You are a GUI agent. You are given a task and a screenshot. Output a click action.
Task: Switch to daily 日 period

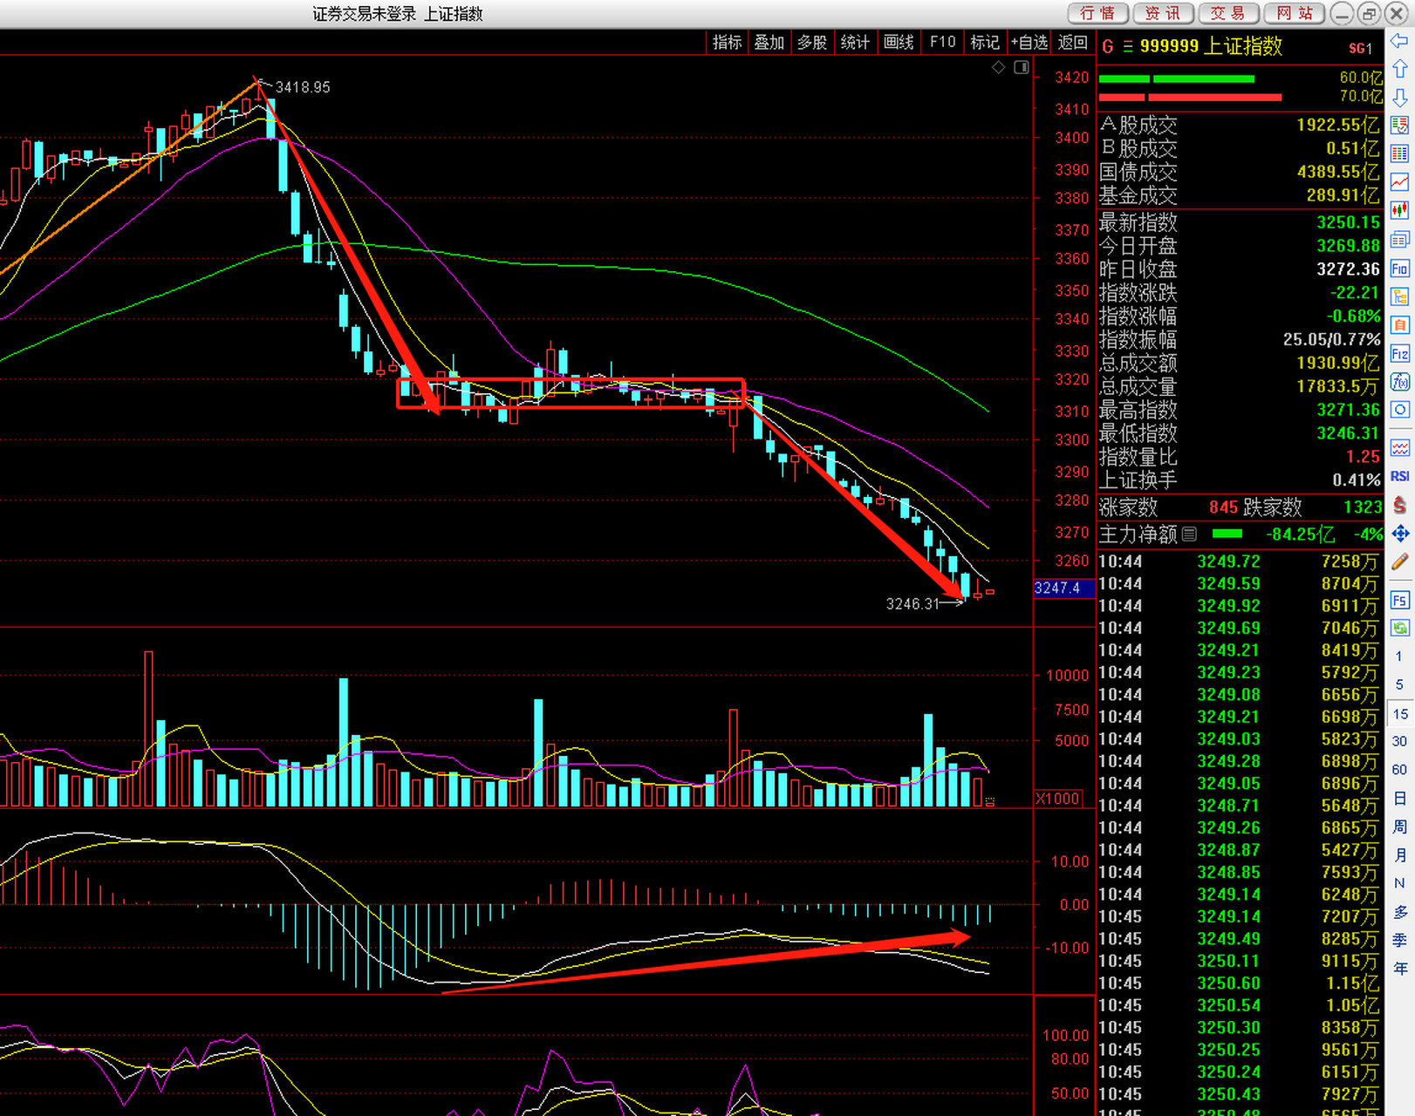[1399, 798]
